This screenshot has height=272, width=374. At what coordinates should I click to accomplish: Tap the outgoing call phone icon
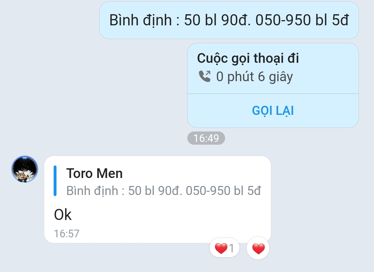tap(205, 76)
